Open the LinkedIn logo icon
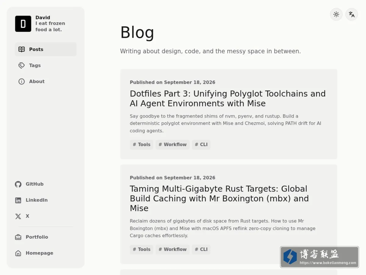 [x=18, y=200]
